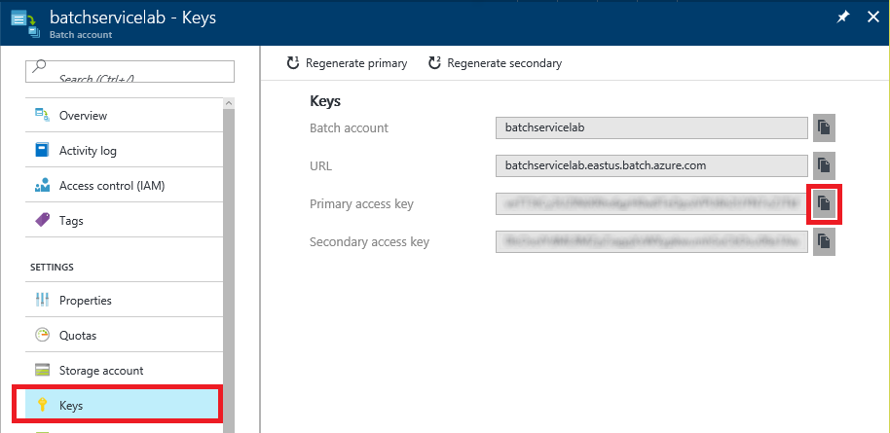
Task: Click the URL text field
Action: (651, 165)
